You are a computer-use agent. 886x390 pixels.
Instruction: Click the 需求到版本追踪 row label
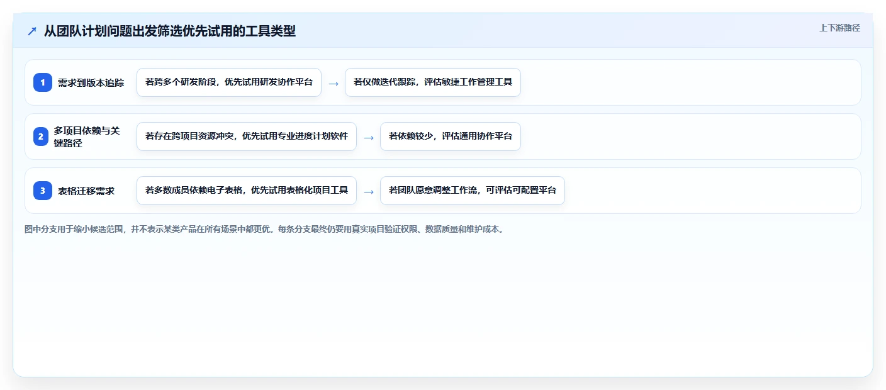(x=91, y=82)
